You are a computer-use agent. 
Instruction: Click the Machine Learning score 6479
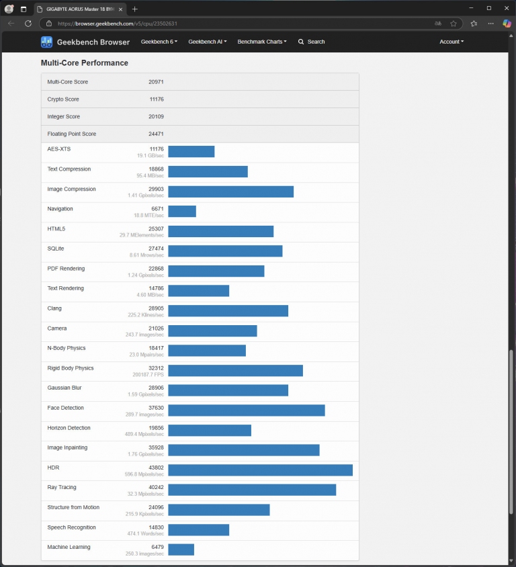pyautogui.click(x=157, y=547)
